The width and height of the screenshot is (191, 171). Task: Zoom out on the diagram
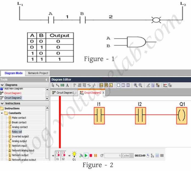click(141, 85)
